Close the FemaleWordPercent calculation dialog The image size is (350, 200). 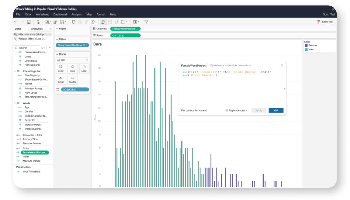click(282, 65)
